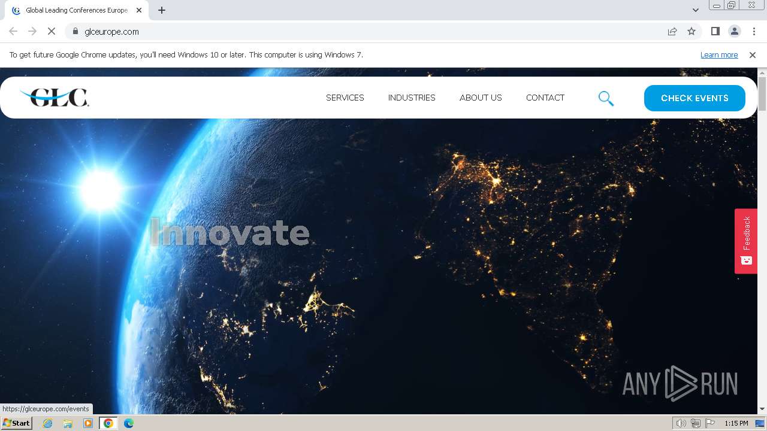The height and width of the screenshot is (431, 767).
Task: Adjust volume from system tray speaker
Action: [x=681, y=423]
